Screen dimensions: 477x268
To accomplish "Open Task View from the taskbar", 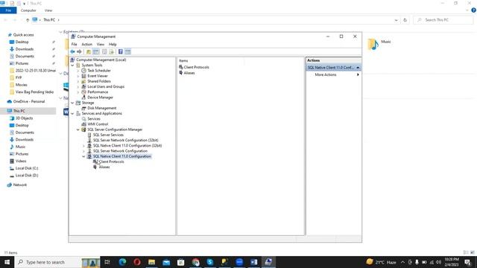I will [107, 262].
